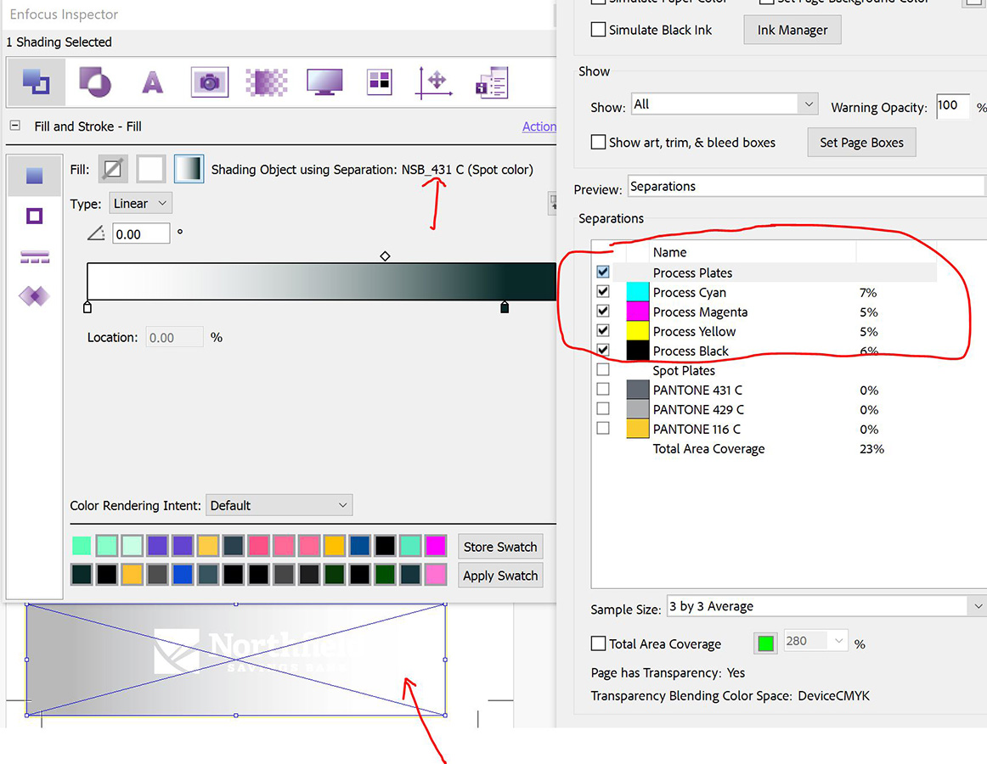Select the Stroke outline square icon
Image resolution: width=987 pixels, height=764 pixels.
(35, 216)
